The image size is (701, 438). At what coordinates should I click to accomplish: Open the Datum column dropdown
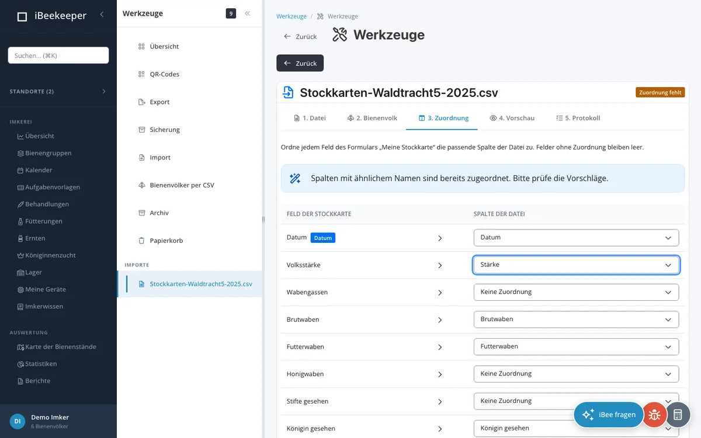pos(576,238)
